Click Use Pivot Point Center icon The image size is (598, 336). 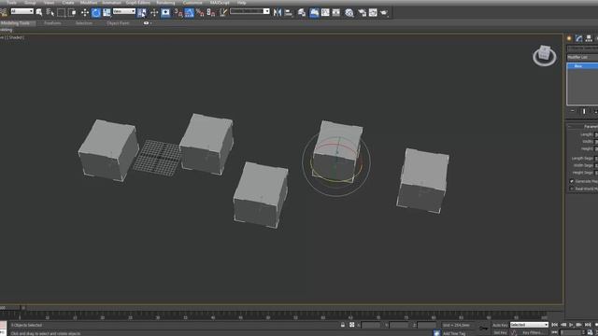pyautogui.click(x=141, y=12)
